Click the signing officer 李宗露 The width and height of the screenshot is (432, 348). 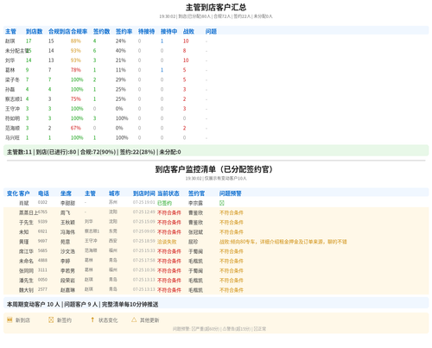click(x=195, y=203)
